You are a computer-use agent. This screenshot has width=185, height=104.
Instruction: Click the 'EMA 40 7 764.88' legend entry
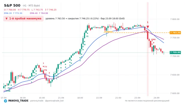tap(39, 13)
